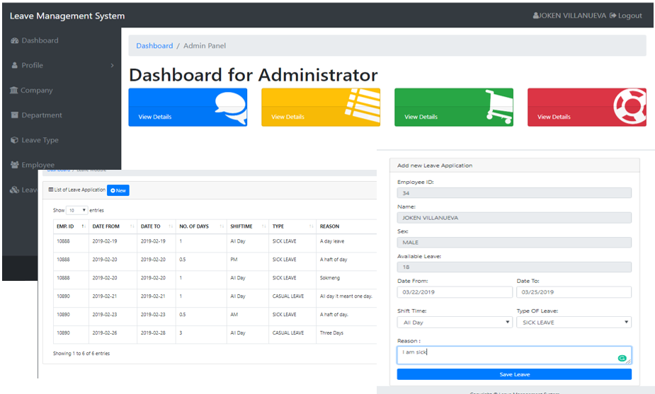Screen dimensions: 655x394
Task: Click the Leave Type cube icon
Action: point(15,140)
